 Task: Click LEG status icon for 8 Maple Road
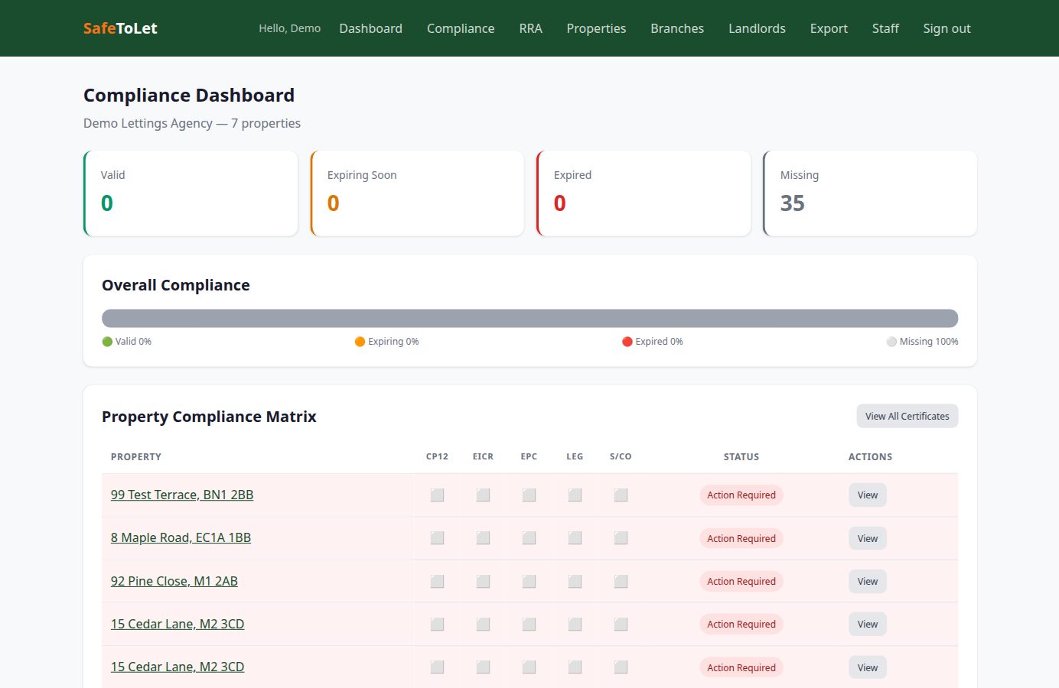pyautogui.click(x=575, y=538)
